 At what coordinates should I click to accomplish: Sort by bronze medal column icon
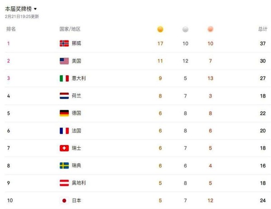pyautogui.click(x=210, y=29)
